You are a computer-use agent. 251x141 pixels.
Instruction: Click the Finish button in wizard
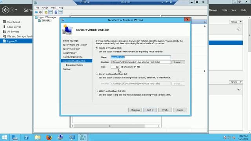click(165, 110)
